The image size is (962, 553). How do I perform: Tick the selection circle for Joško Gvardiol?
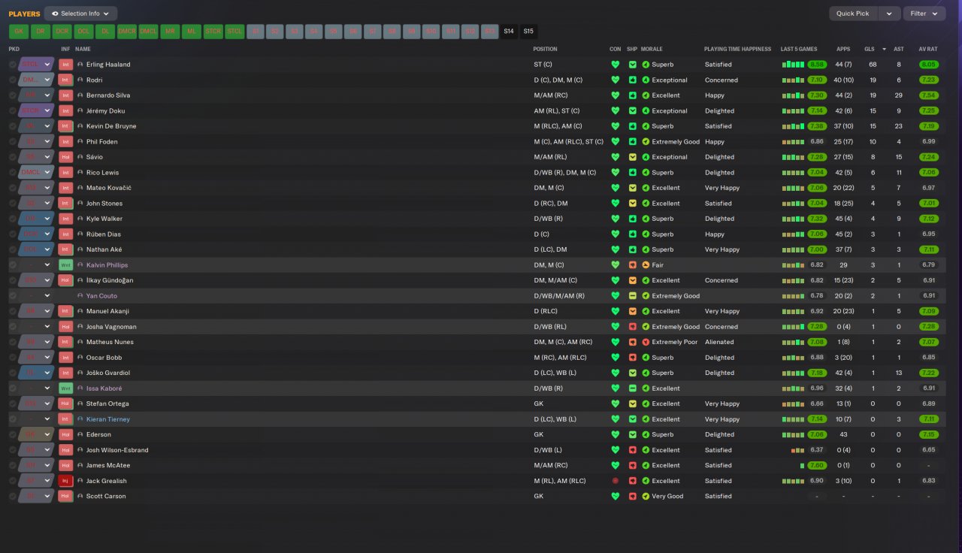pyautogui.click(x=13, y=373)
